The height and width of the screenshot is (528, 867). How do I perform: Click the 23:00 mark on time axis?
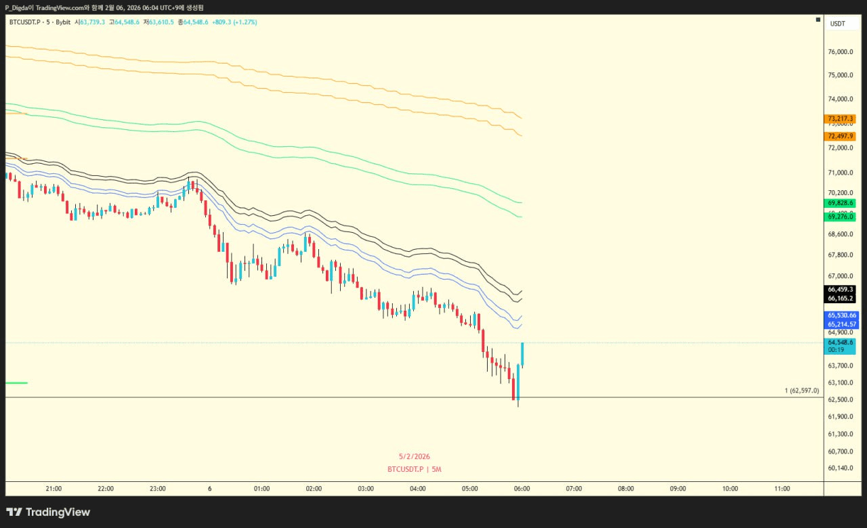coord(158,489)
